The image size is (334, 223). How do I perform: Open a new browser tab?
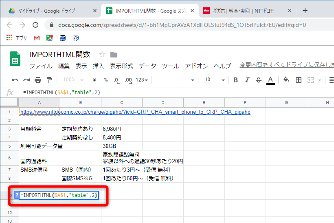pyautogui.click(x=305, y=11)
